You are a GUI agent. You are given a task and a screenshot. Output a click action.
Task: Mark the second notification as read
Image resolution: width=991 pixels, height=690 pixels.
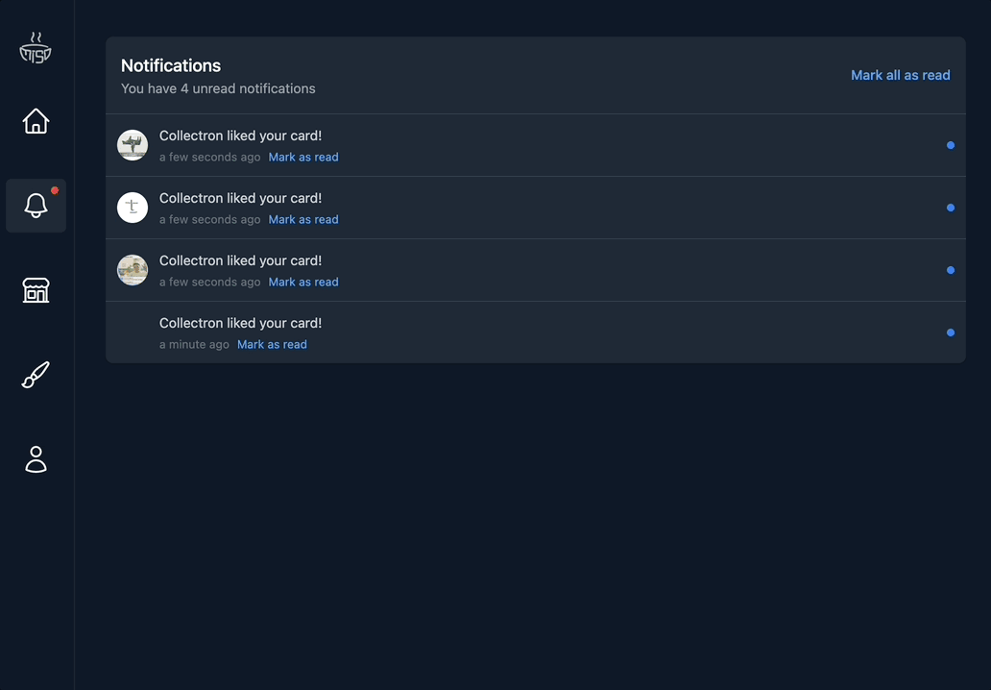coord(303,220)
